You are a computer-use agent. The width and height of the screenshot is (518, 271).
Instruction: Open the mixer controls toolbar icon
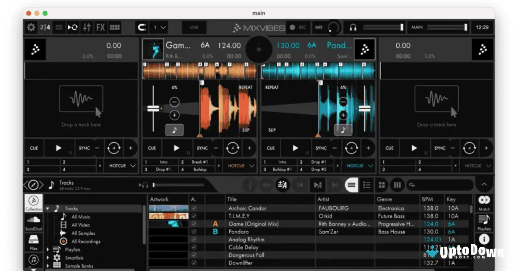(86, 27)
